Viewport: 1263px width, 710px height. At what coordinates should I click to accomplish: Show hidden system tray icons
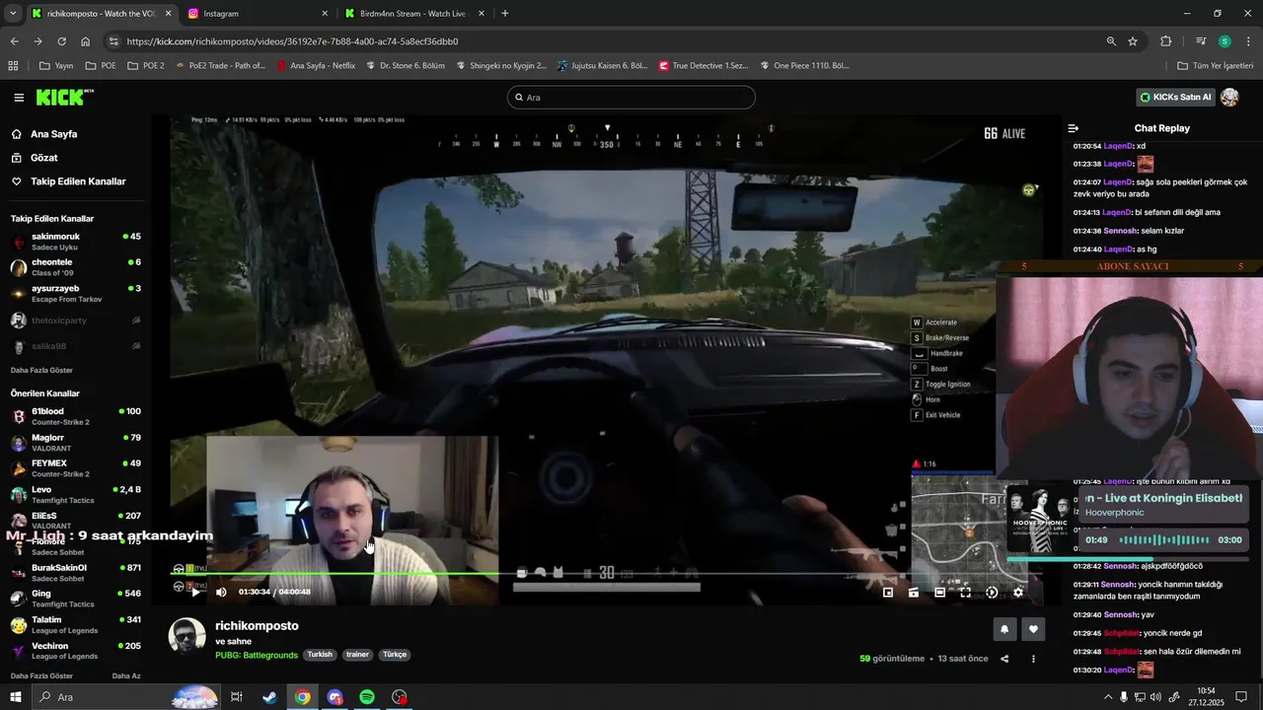1108,697
